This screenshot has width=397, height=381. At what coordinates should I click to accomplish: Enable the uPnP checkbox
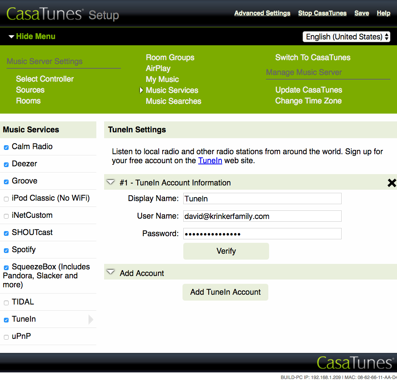point(6,337)
